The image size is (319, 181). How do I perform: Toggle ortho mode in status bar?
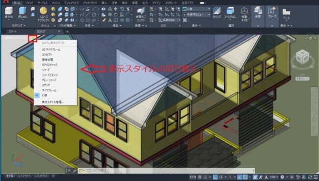tap(215, 177)
